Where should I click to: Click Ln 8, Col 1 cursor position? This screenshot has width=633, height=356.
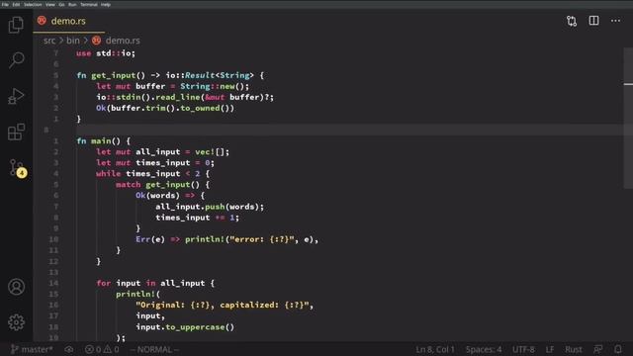point(435,349)
